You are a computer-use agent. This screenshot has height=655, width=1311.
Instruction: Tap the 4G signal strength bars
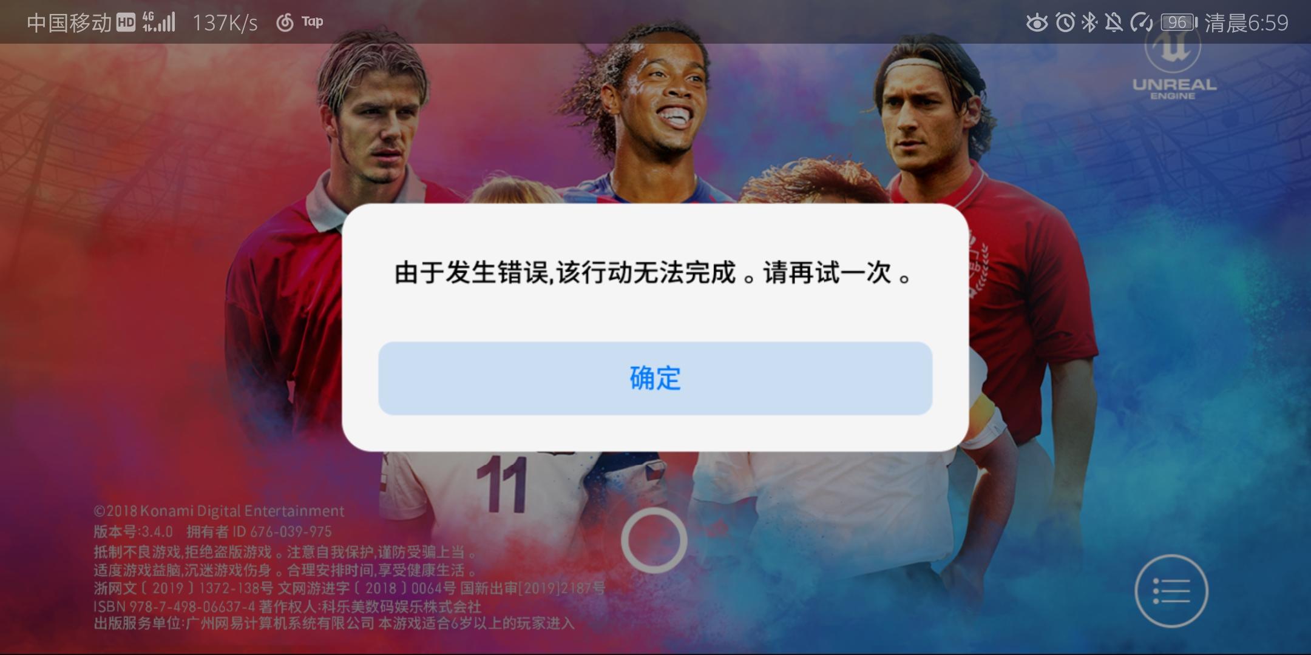click(159, 22)
